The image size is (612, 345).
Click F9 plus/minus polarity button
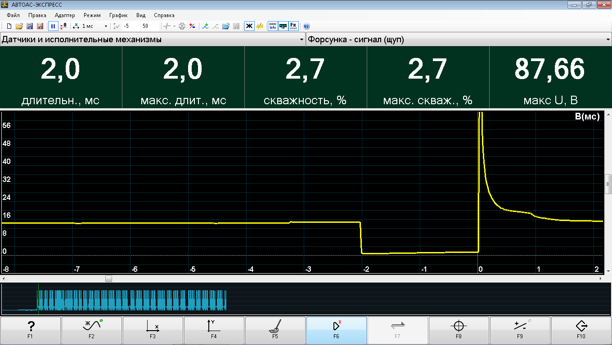[x=520, y=330]
